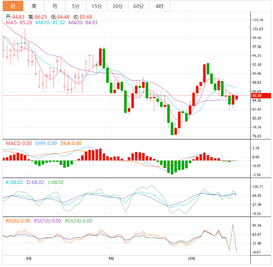Click the 开:84.83 open price text
The width and height of the screenshot is (273, 267).
point(15,17)
